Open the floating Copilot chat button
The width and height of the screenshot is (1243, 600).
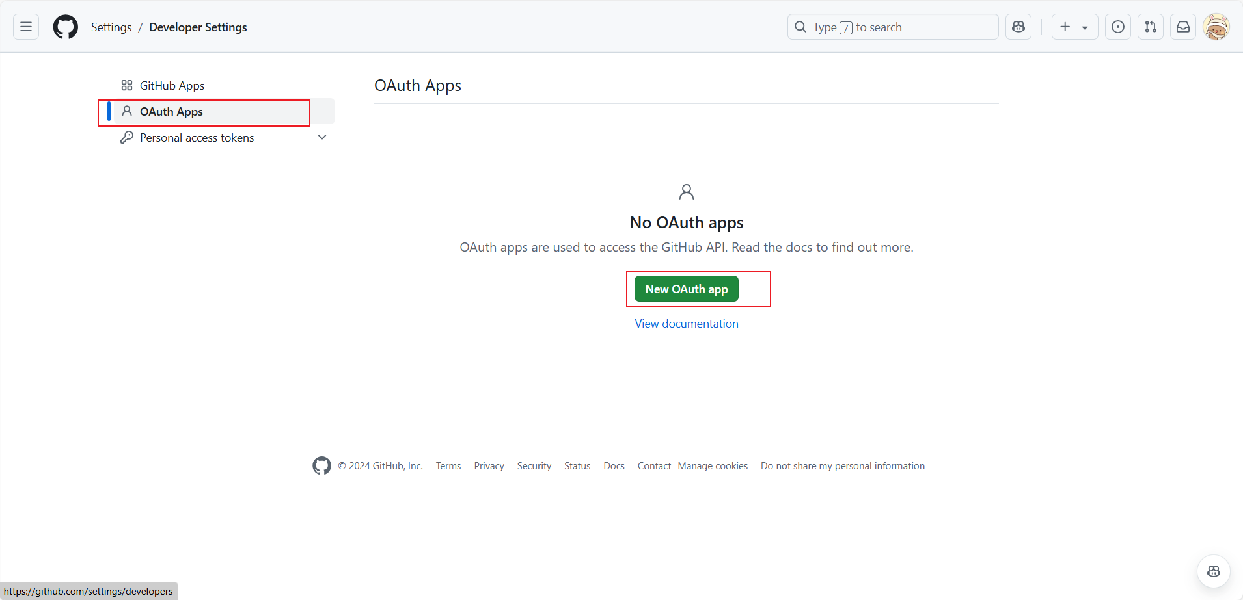pos(1214,571)
